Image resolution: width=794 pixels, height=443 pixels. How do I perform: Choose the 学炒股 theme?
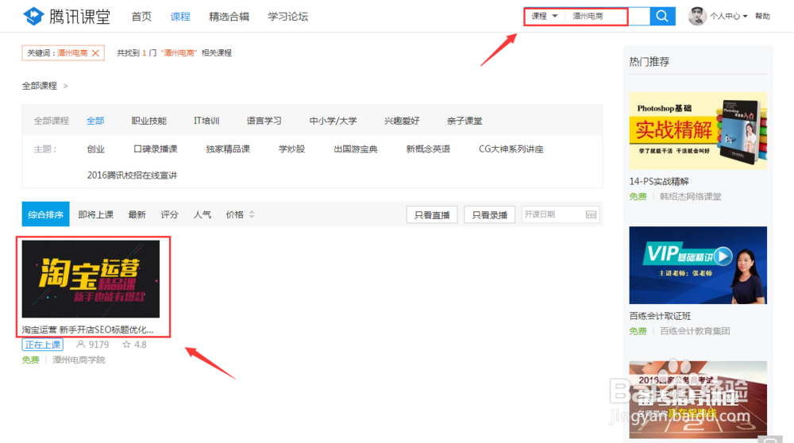click(x=291, y=149)
